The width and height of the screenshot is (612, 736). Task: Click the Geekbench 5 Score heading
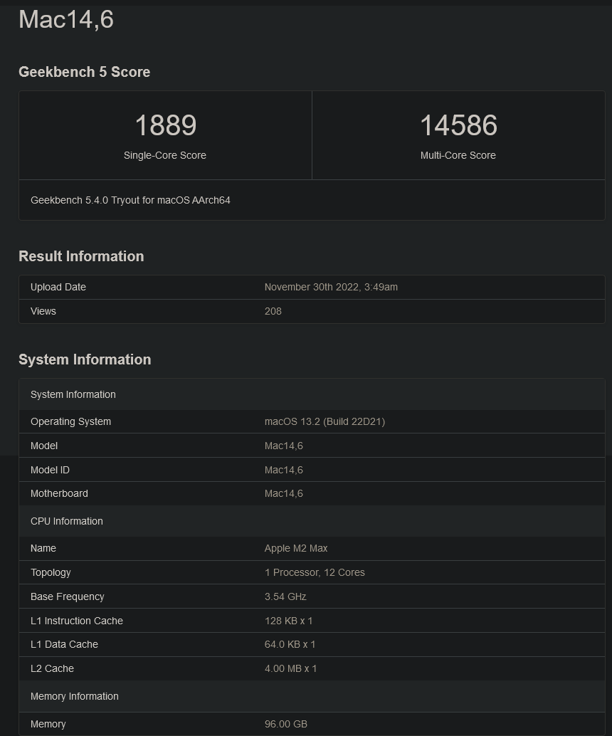pyautogui.click(x=85, y=72)
